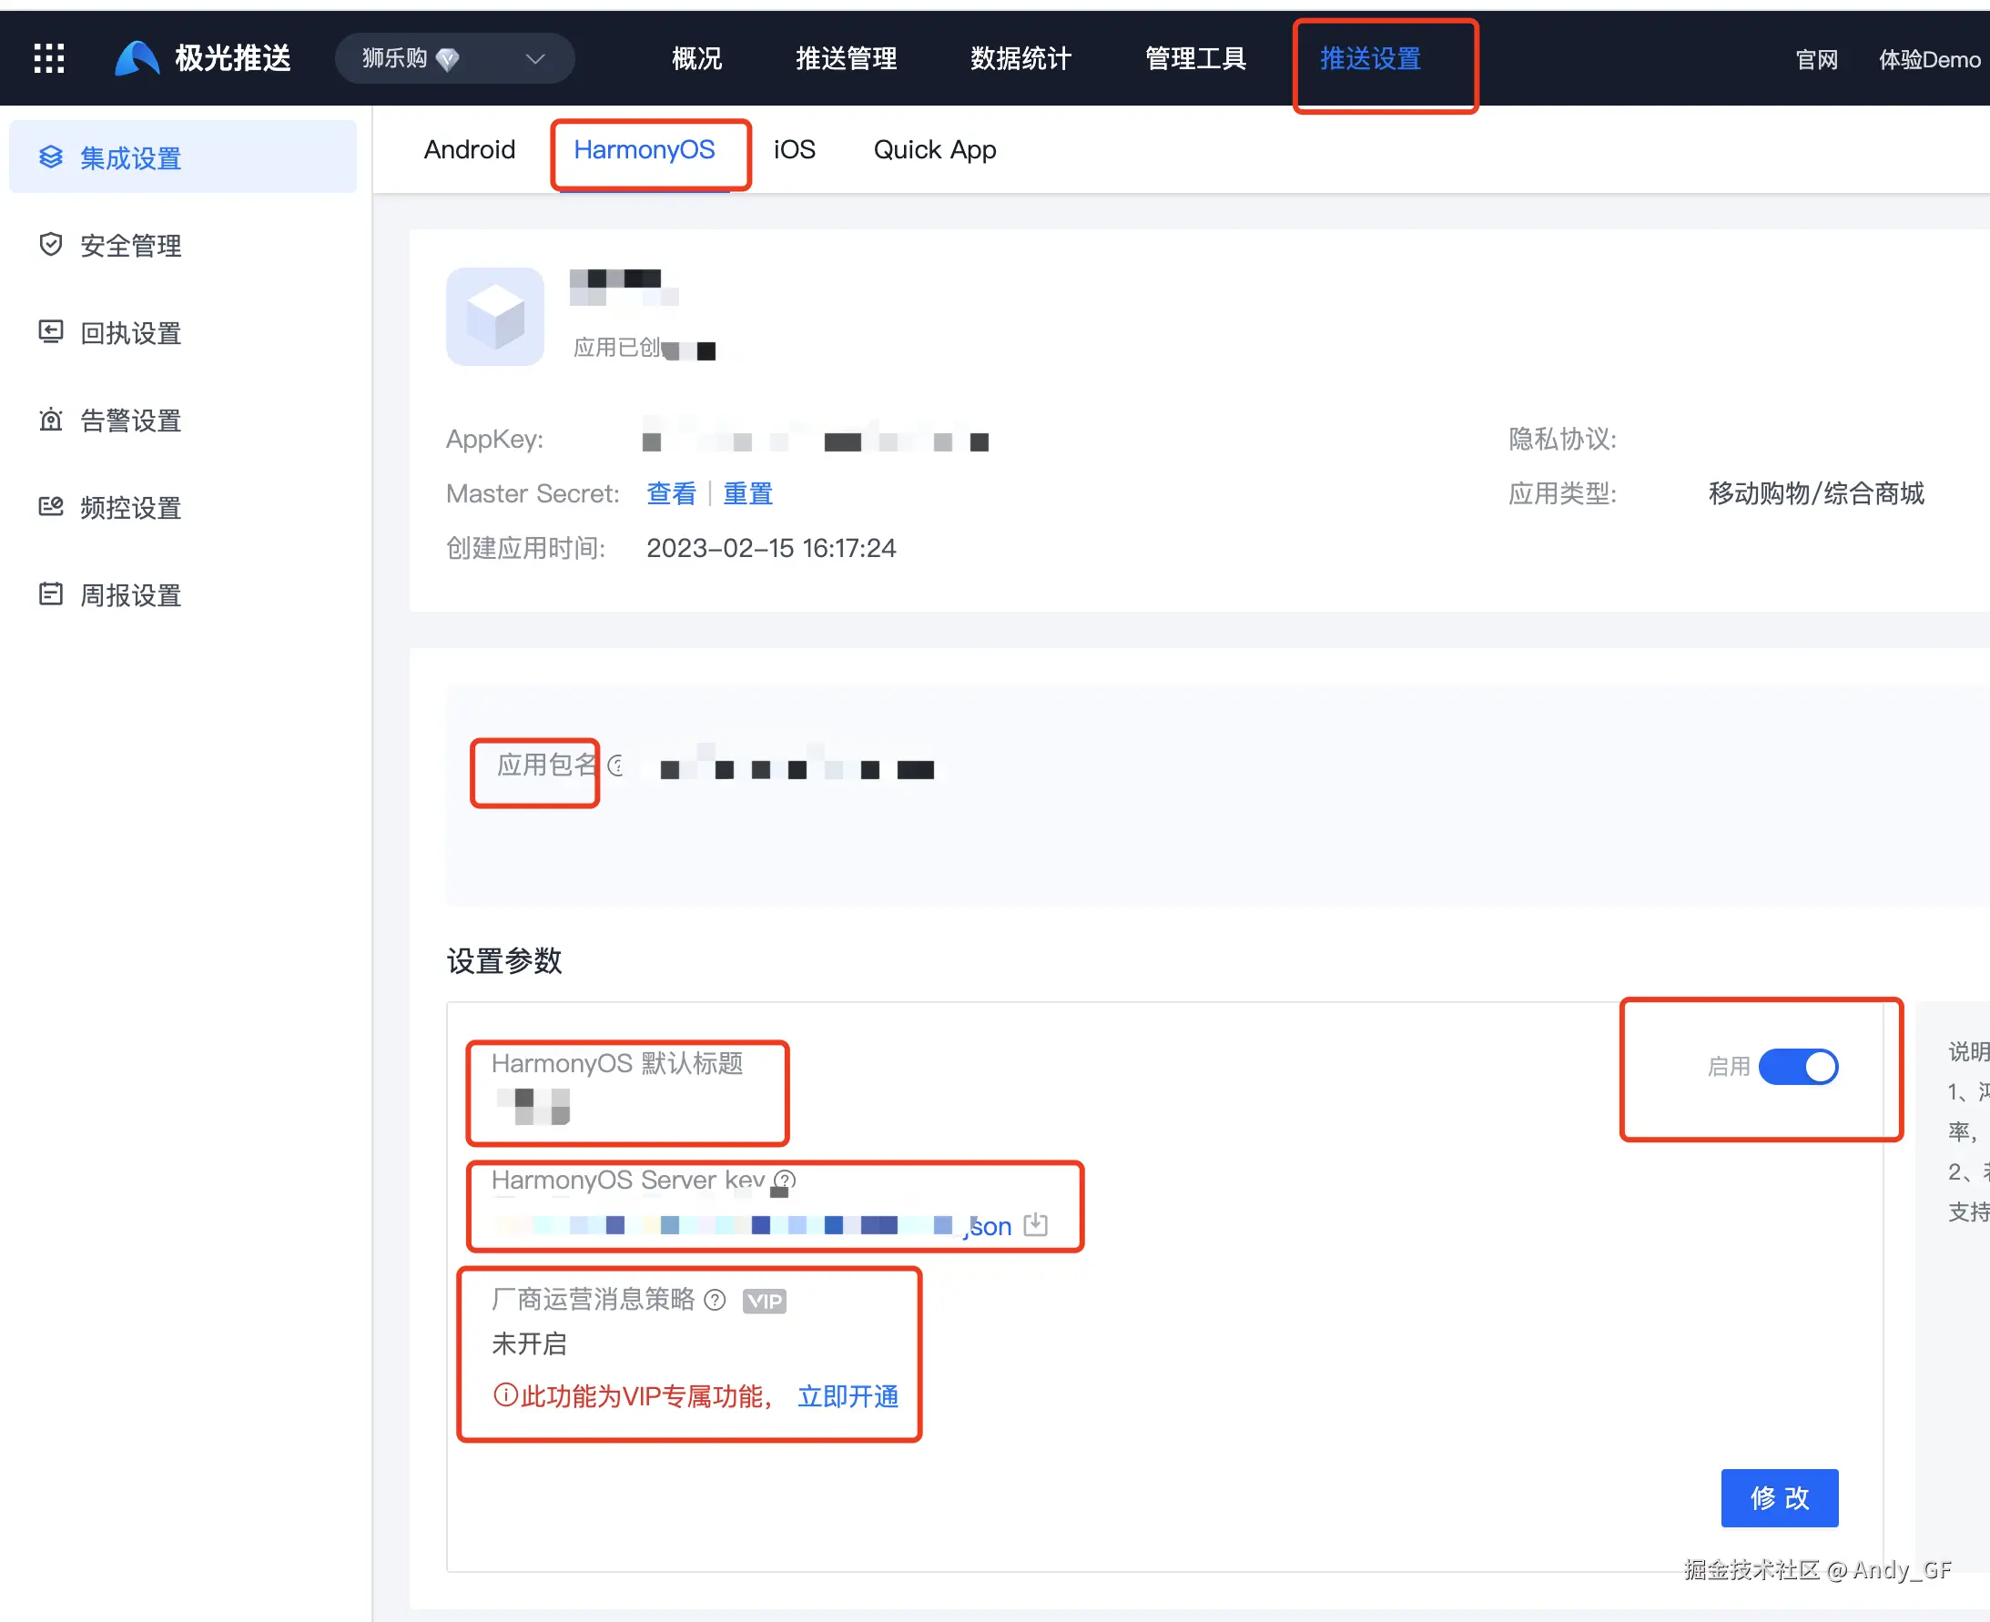Image resolution: width=1990 pixels, height=1622 pixels.
Task: Click the 告警设置 alarm icon
Action: (51, 420)
